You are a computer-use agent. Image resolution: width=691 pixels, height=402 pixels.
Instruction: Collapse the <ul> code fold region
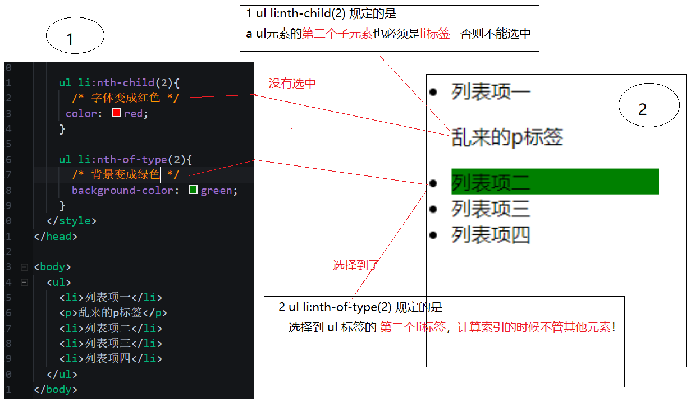click(24, 282)
